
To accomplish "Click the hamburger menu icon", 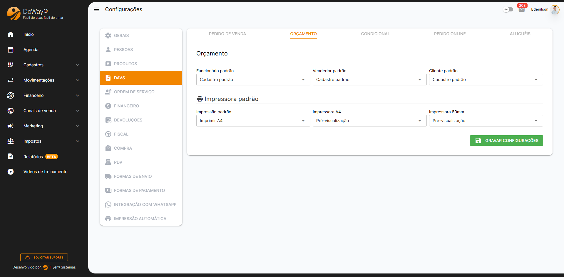I will 97,9.
